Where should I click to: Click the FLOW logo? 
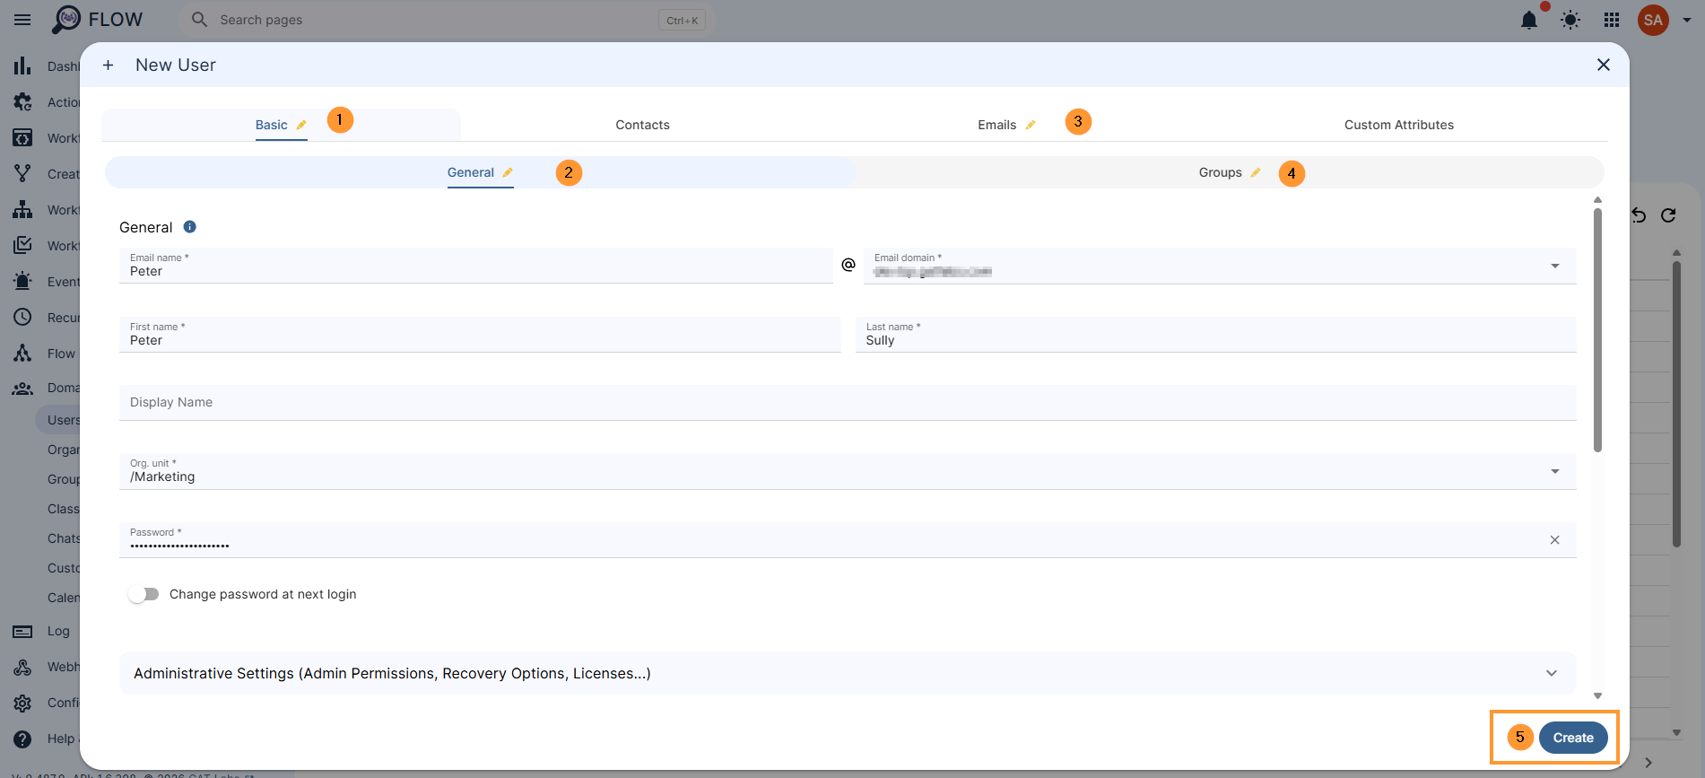tap(97, 20)
